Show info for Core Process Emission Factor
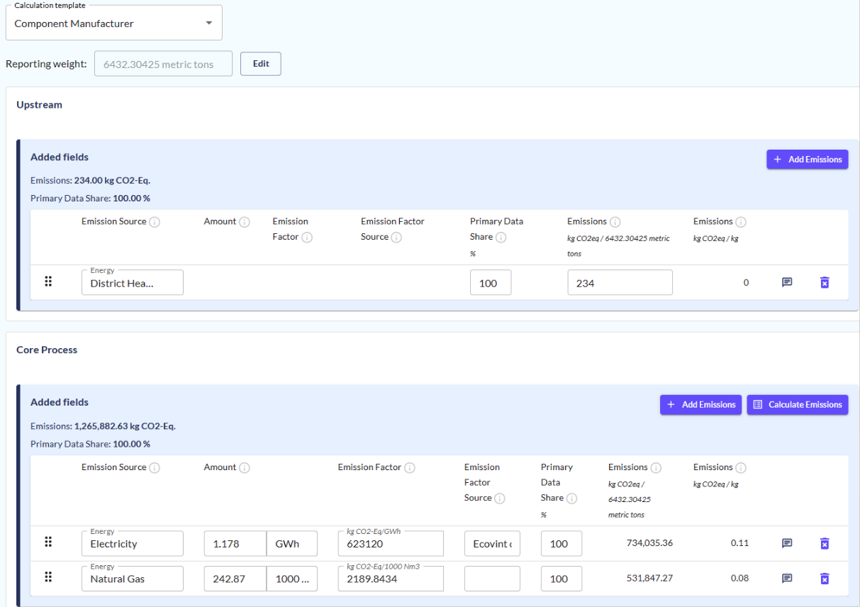 point(410,467)
